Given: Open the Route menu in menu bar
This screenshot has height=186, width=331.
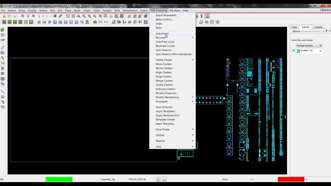Looking at the screenshot, I should tap(77, 10).
